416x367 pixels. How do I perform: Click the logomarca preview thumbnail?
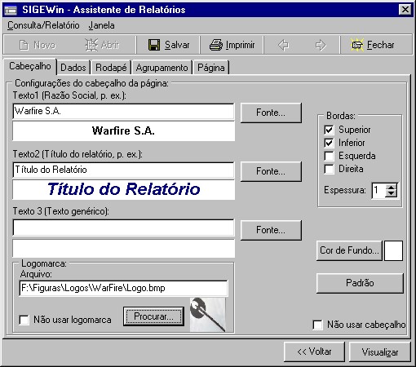(x=208, y=315)
